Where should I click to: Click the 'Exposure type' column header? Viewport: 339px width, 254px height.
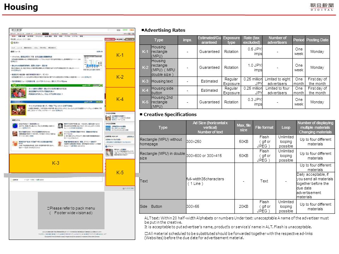pyautogui.click(x=231, y=40)
